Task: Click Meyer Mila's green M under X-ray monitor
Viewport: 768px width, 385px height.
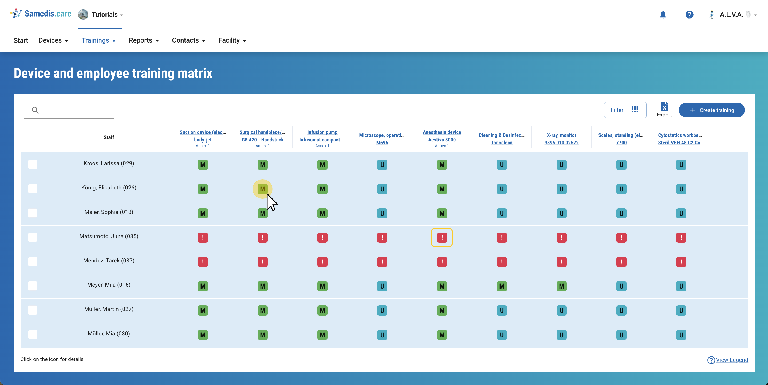Action: pyautogui.click(x=561, y=286)
